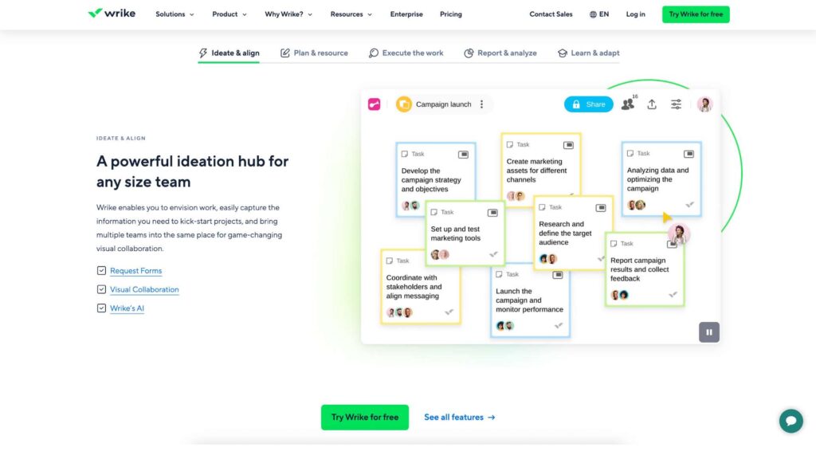
Task: Open the filter sliders icon in the toolbar
Action: pos(675,104)
